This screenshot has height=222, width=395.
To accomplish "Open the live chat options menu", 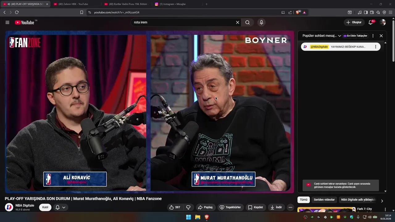I will (373, 36).
